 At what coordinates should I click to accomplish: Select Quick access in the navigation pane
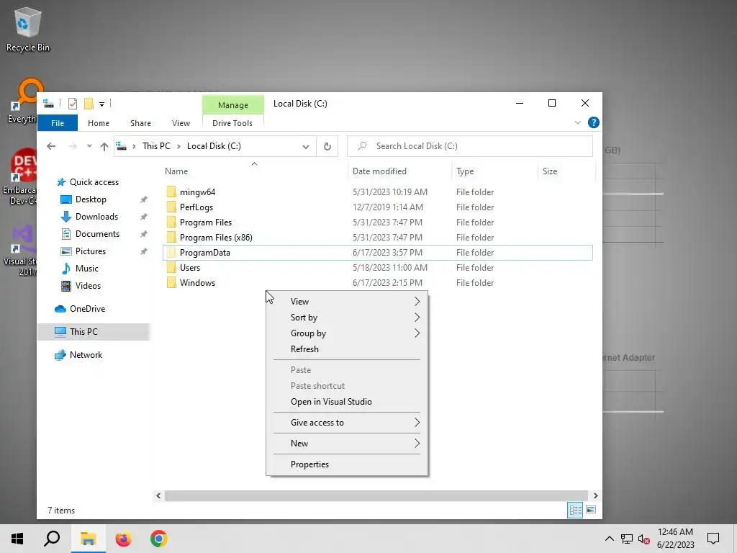94,182
